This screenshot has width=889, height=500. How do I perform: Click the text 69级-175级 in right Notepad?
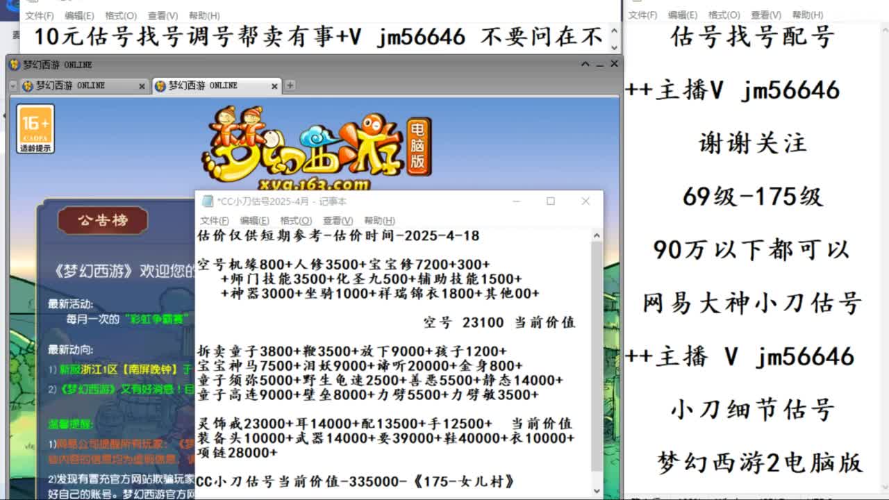(x=753, y=197)
